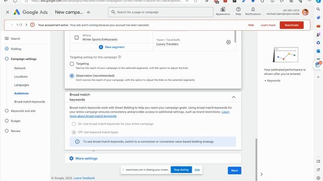Click the Next button
This screenshot has height=181, width=323.
[234, 170]
